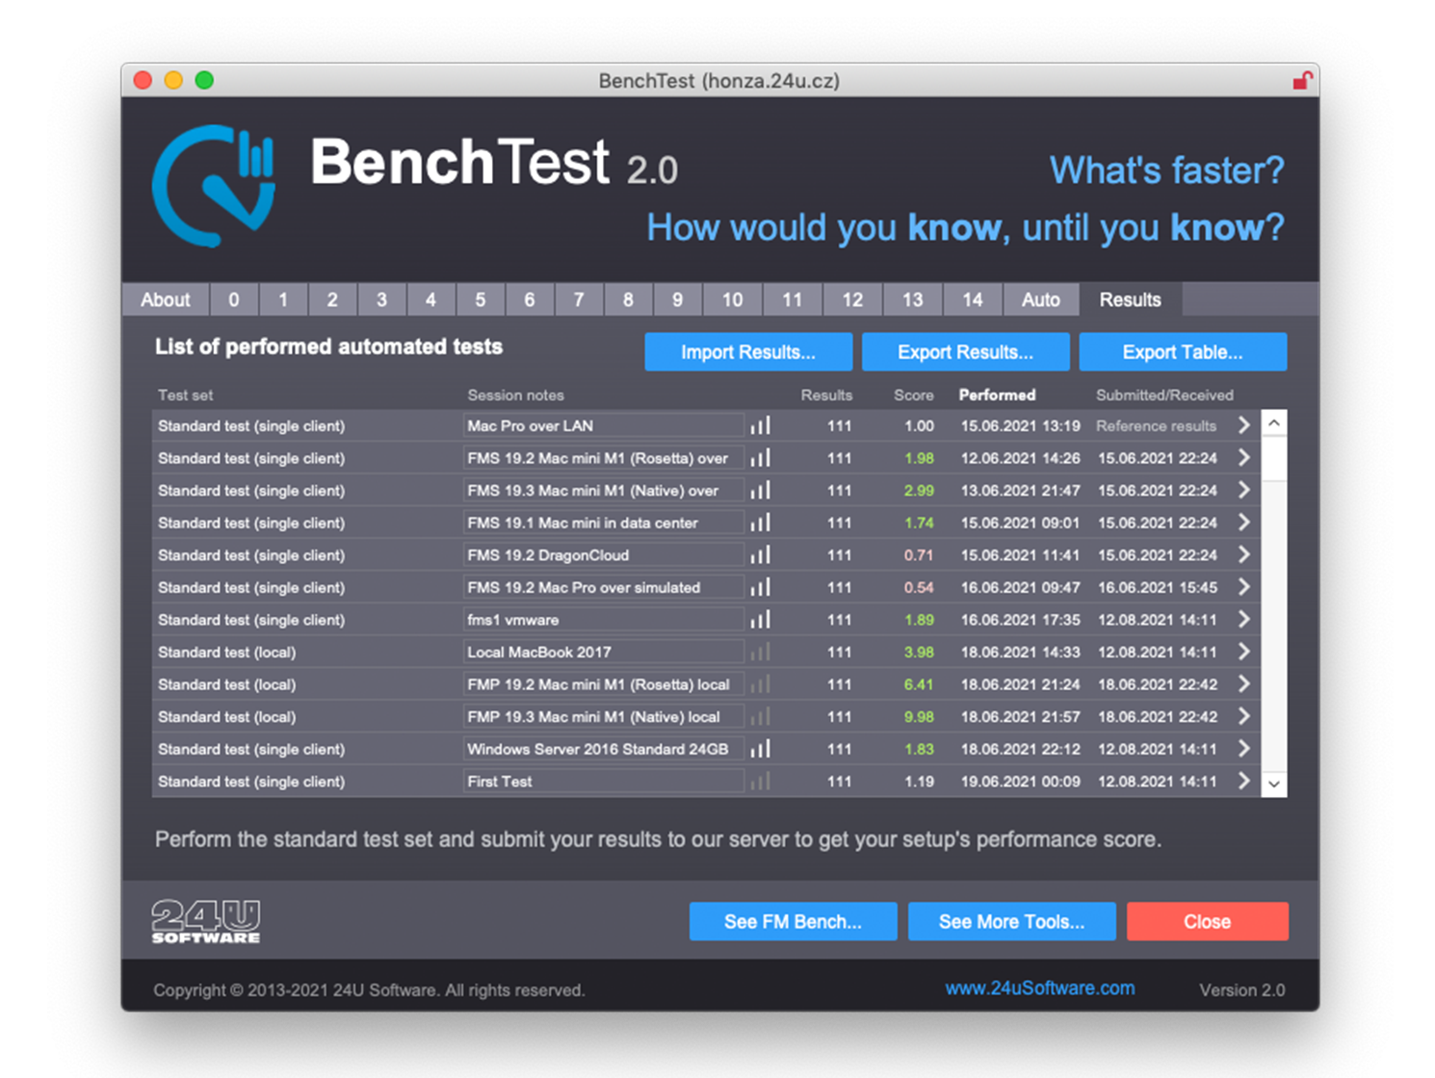Click scroll down arrow of results list
This screenshot has height=1078, width=1435.
coord(1274,783)
